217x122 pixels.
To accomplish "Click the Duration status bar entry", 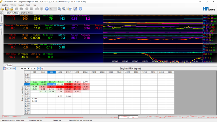I will click(35, 121).
